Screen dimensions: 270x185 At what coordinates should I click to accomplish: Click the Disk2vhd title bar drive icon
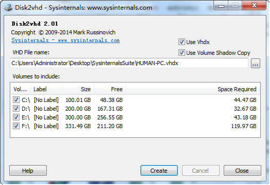click(x=8, y=8)
